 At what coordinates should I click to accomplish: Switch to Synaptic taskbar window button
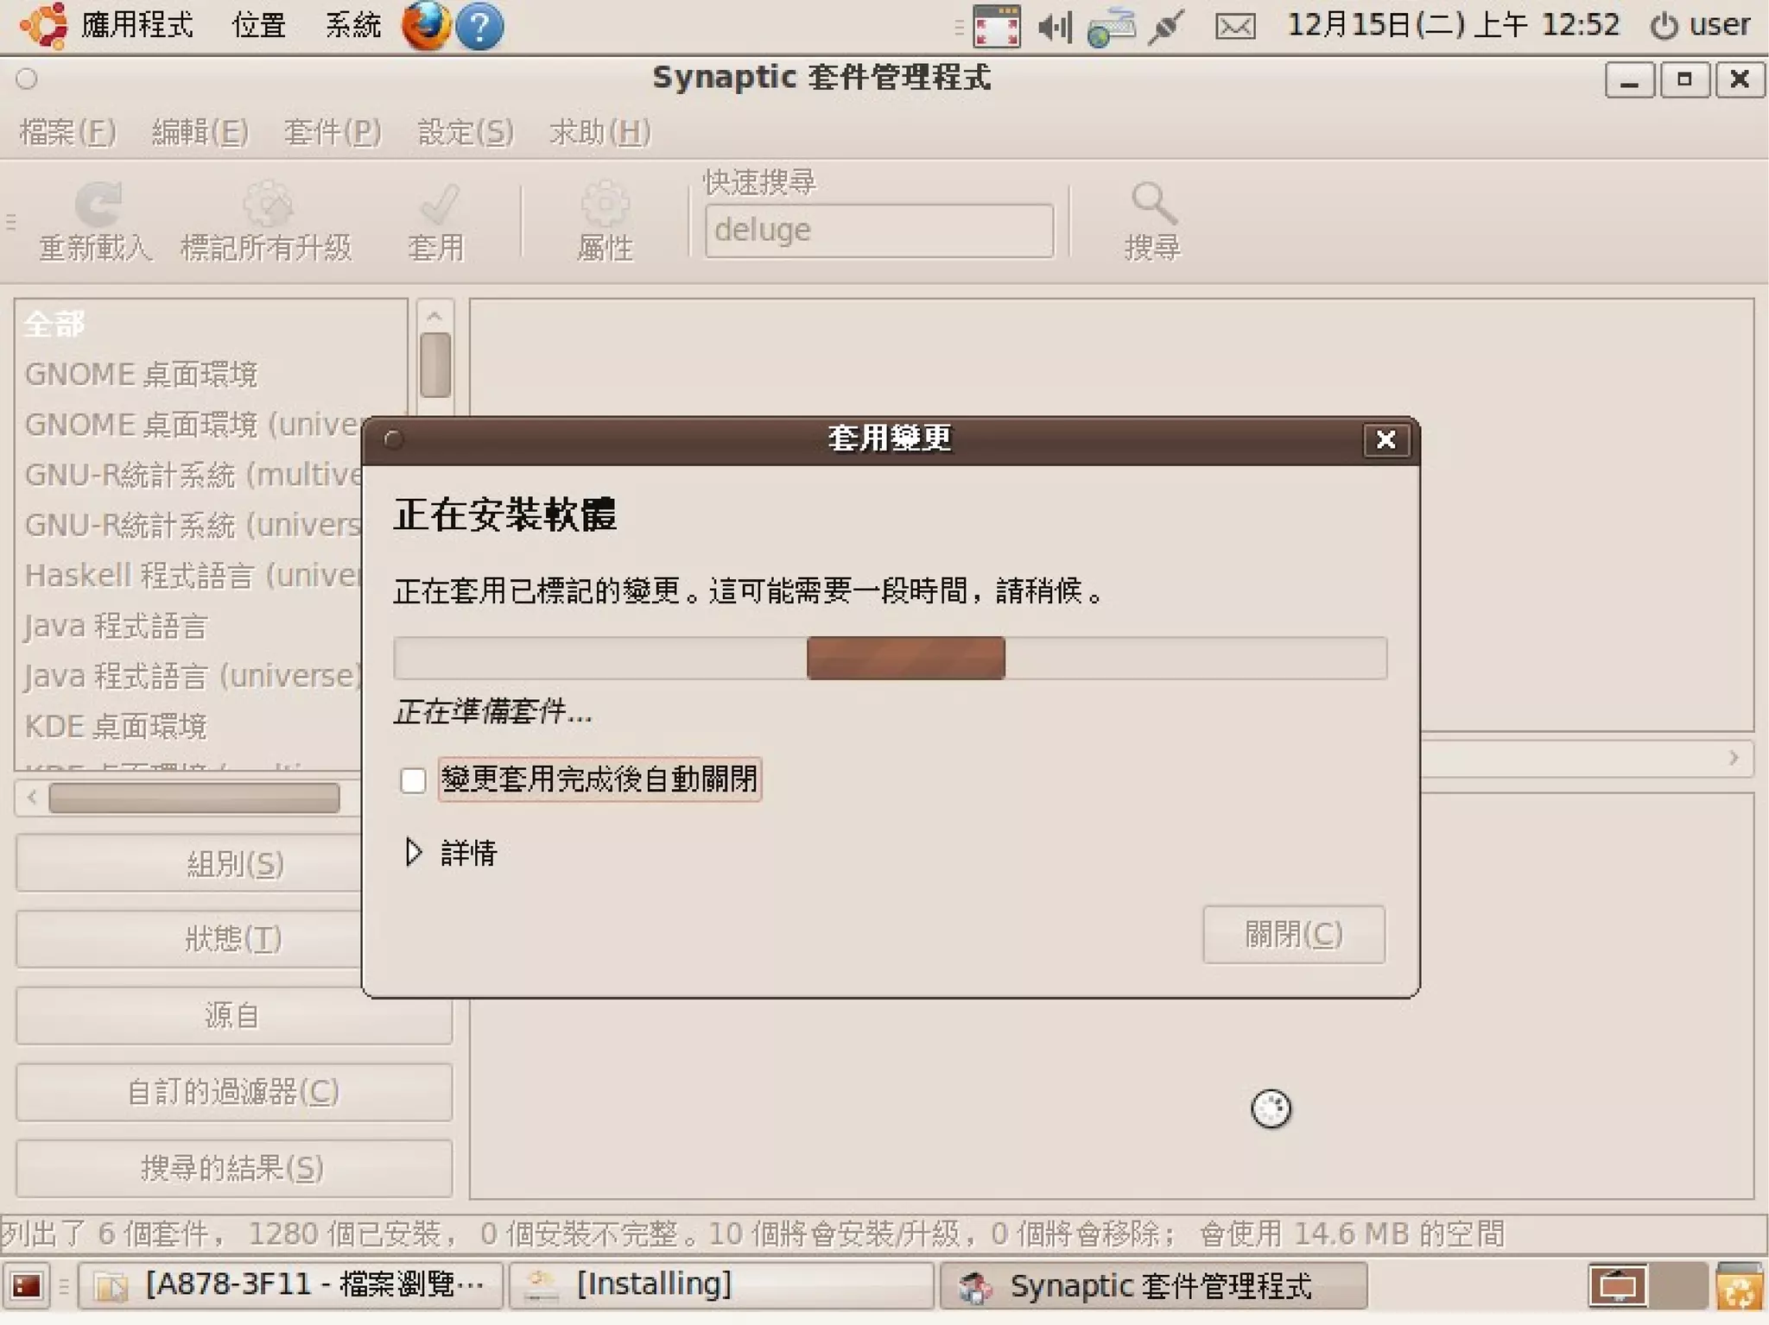click(x=1153, y=1286)
